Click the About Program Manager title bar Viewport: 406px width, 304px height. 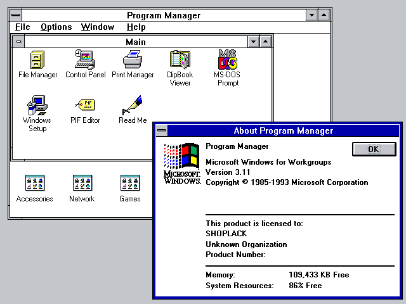(284, 130)
